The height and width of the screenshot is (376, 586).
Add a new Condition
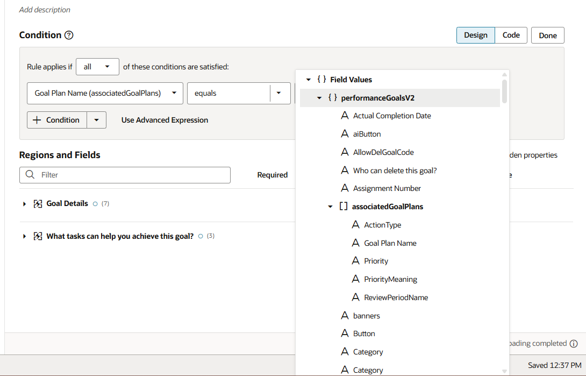click(57, 120)
